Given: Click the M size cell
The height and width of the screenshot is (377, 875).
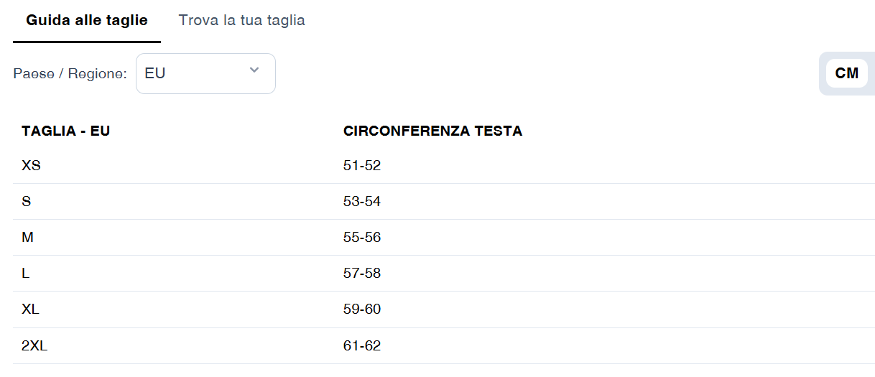Looking at the screenshot, I should coord(28,237).
